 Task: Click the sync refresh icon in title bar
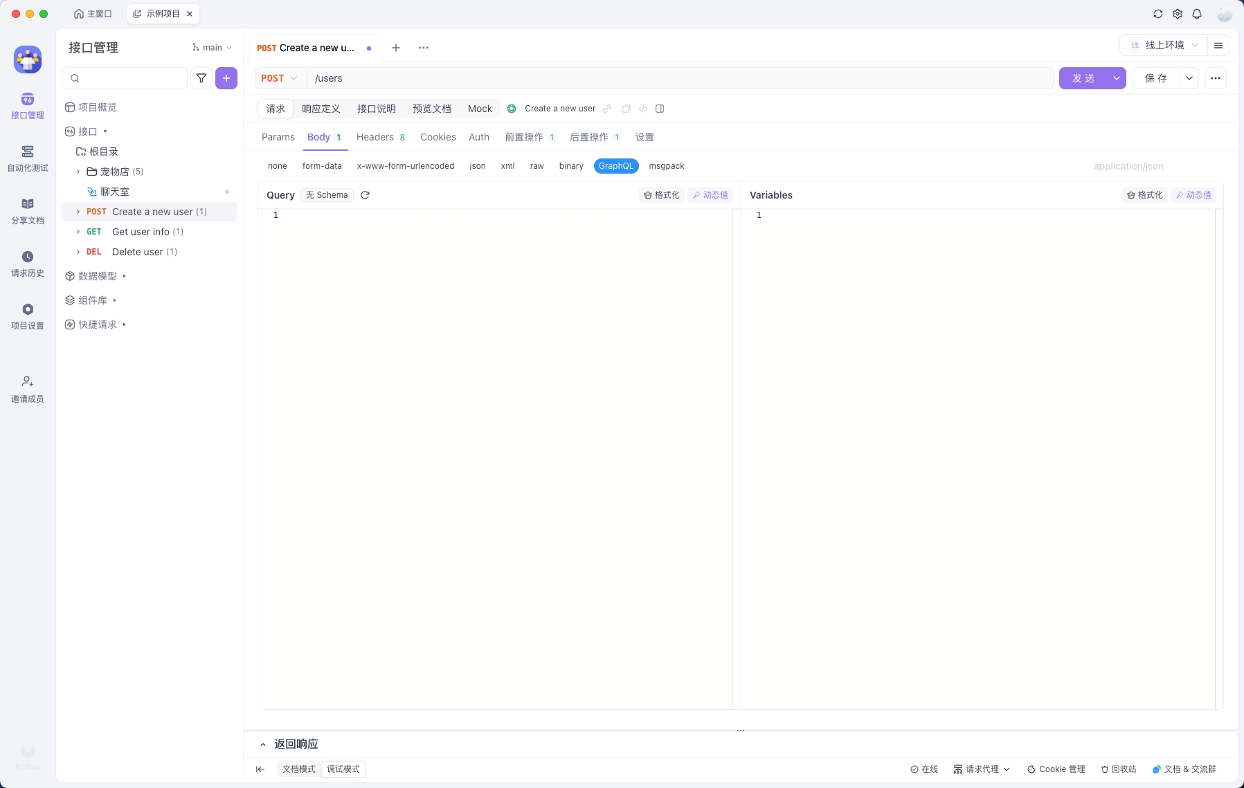1158,14
